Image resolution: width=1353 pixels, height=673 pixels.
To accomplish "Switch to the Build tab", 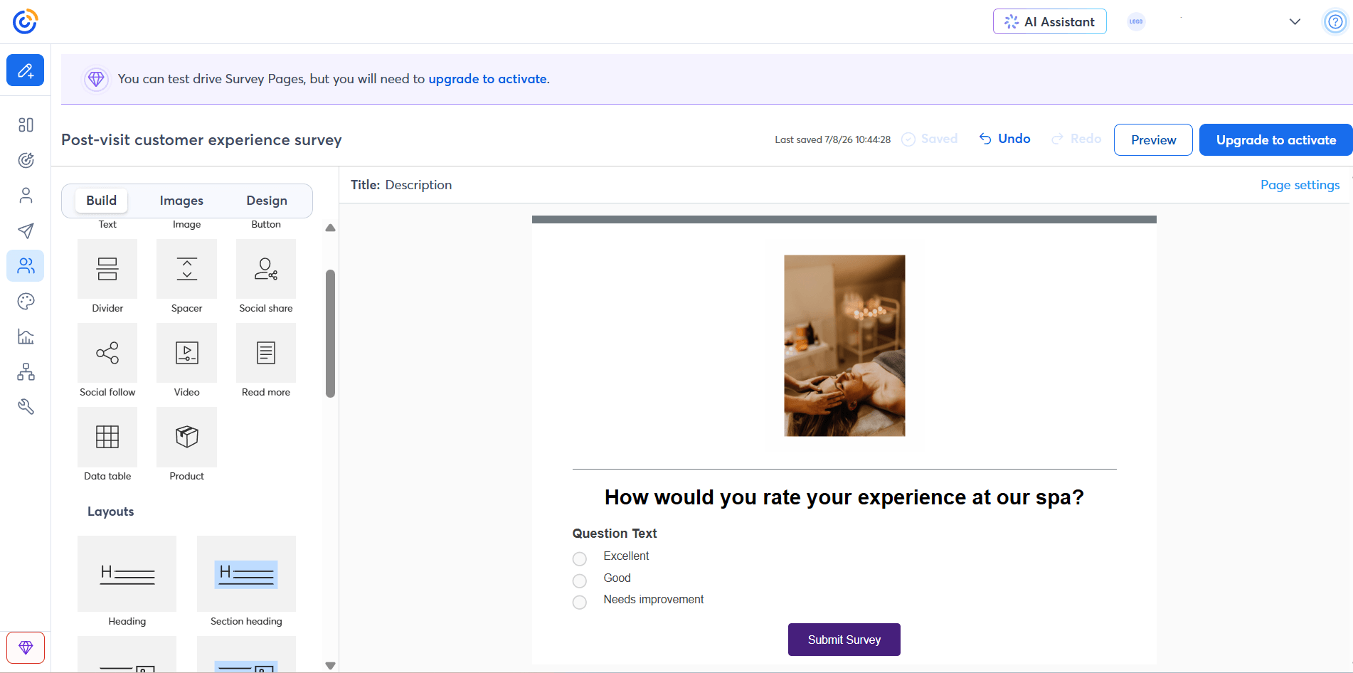I will click(x=101, y=201).
